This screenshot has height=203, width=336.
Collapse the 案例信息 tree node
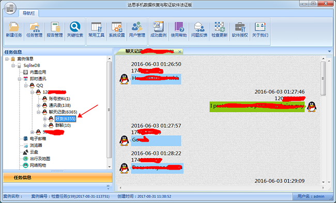click(7, 59)
